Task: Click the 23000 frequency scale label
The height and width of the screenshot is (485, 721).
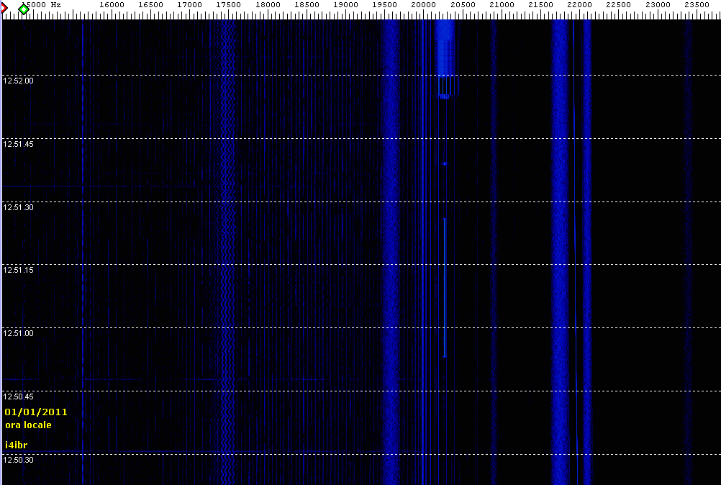Action: tap(658, 4)
